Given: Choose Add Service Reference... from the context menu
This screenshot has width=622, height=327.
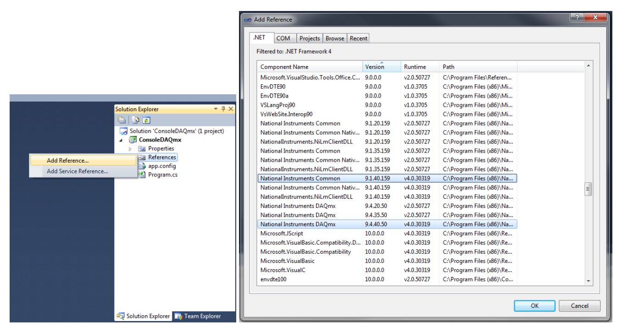Looking at the screenshot, I should [x=83, y=171].
